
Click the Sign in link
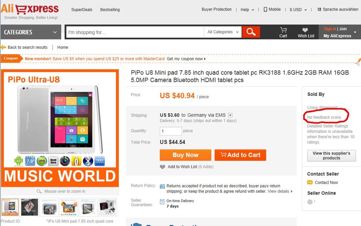[330, 29]
